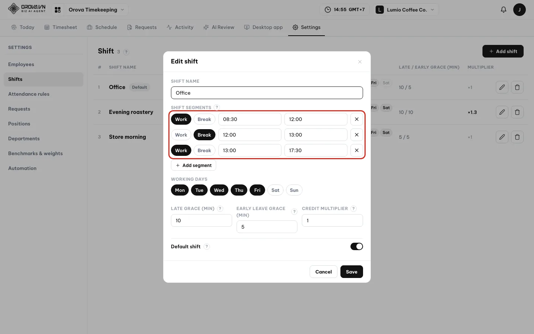Edit the Store morning shift
Viewport: 534px width, 334px height.
(502, 137)
